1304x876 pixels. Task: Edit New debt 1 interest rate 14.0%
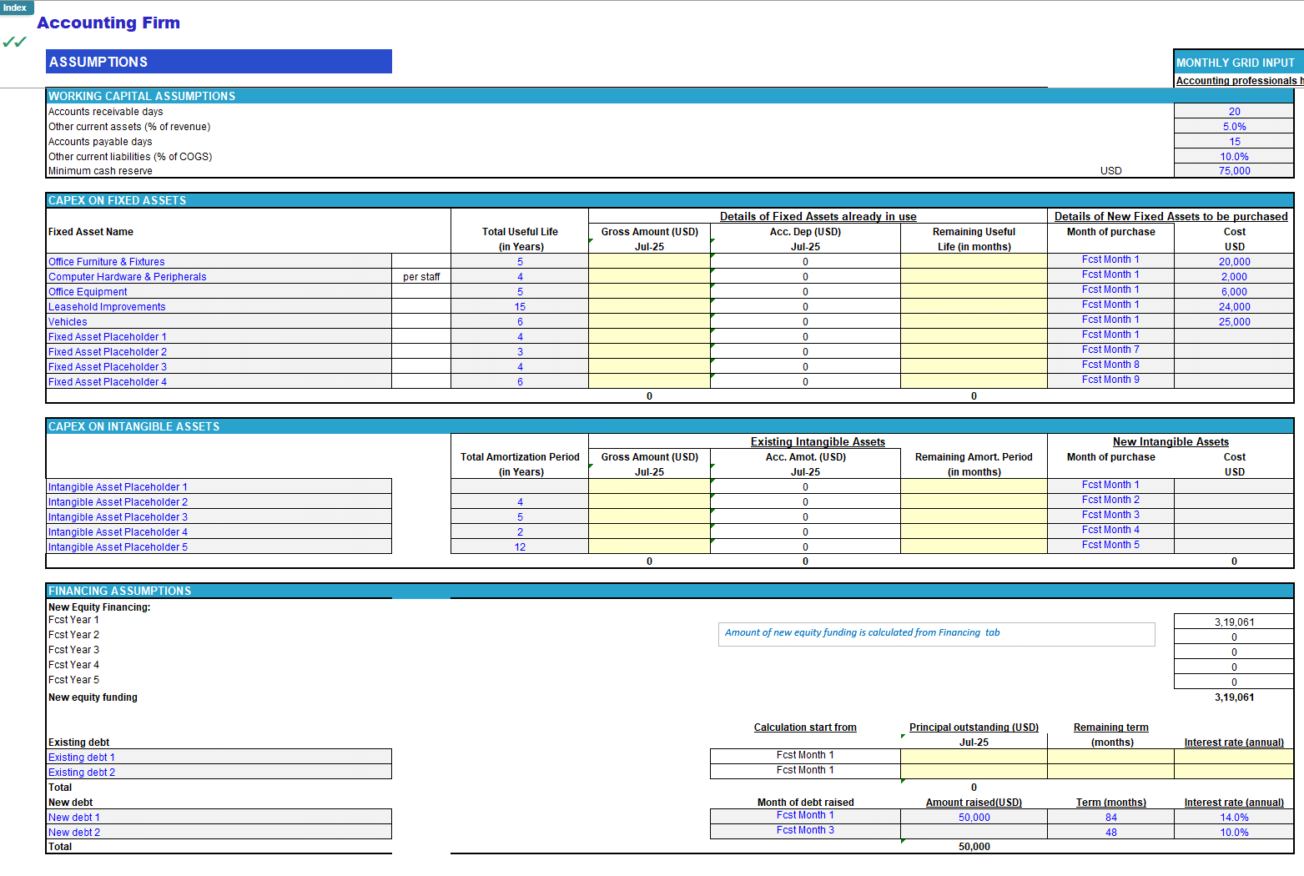1234,818
